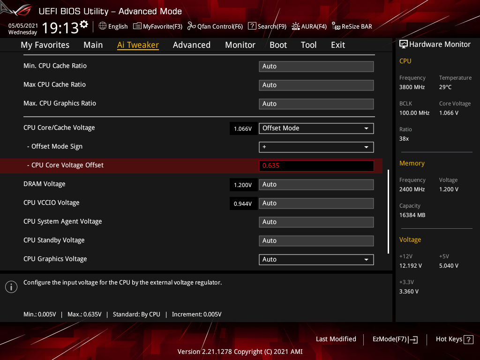
Task: Click the ReSize BAR icon
Action: (x=336, y=26)
